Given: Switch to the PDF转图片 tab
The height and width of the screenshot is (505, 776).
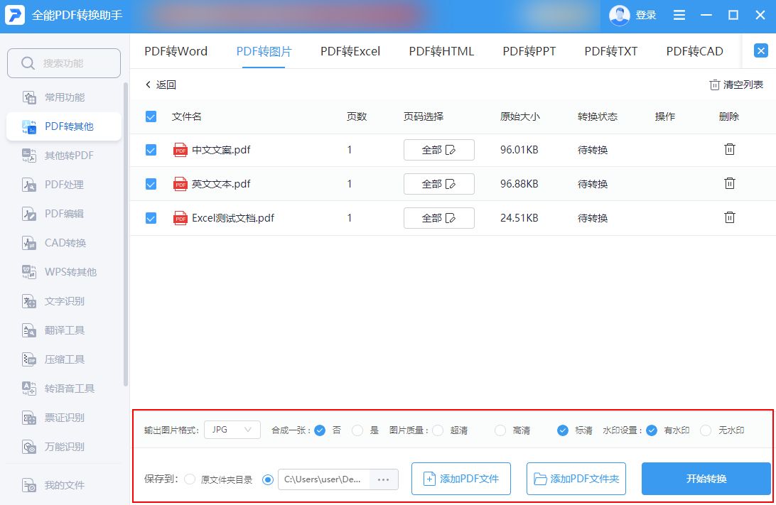Looking at the screenshot, I should click(264, 51).
